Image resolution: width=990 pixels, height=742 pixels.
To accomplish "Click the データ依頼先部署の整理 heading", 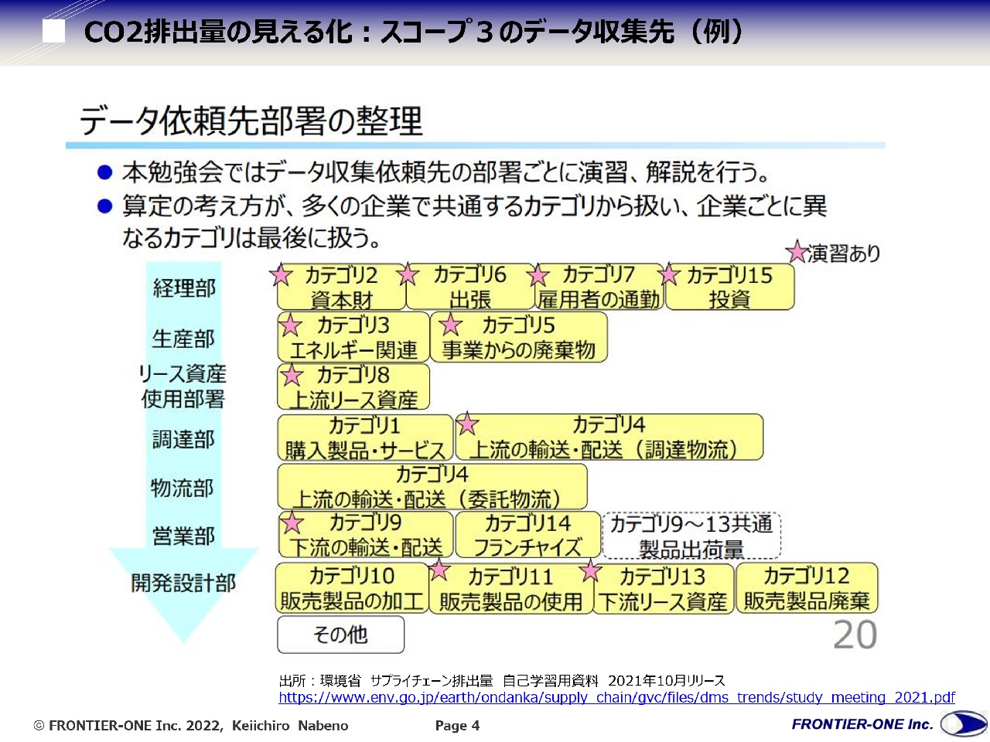I will click(x=251, y=121).
